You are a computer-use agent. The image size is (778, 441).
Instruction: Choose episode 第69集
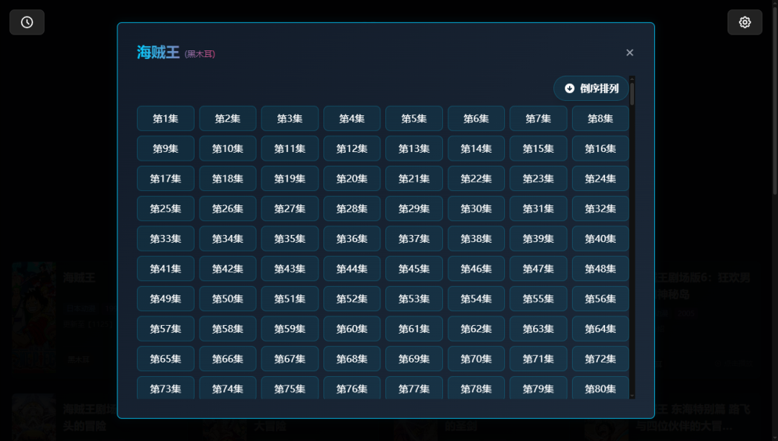414,359
